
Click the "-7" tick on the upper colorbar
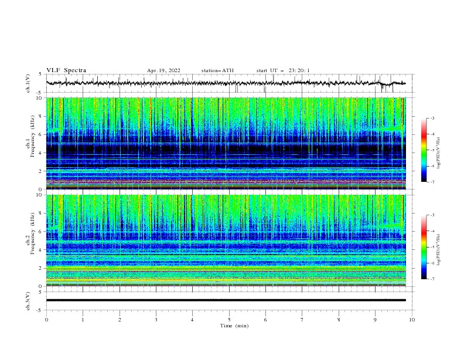pyautogui.click(x=432, y=182)
